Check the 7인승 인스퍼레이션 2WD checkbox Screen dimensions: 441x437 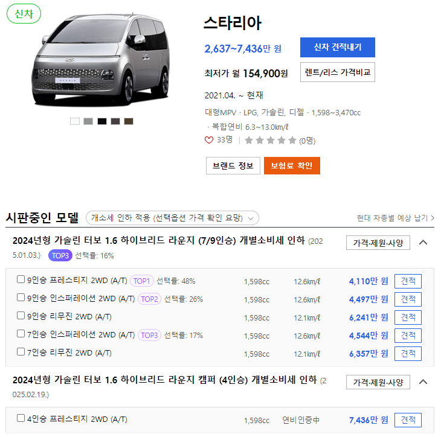tap(21, 334)
